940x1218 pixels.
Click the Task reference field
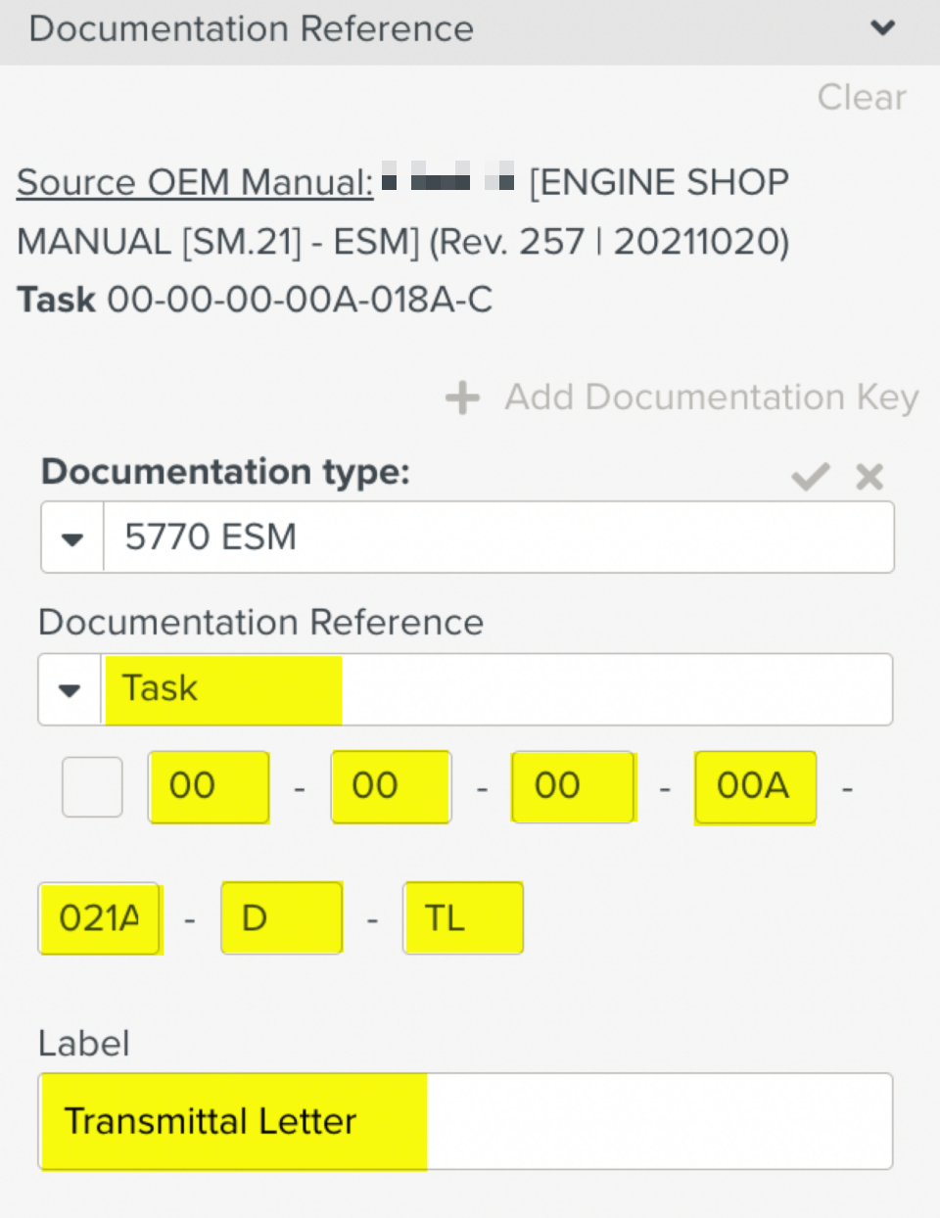[x=495, y=689]
